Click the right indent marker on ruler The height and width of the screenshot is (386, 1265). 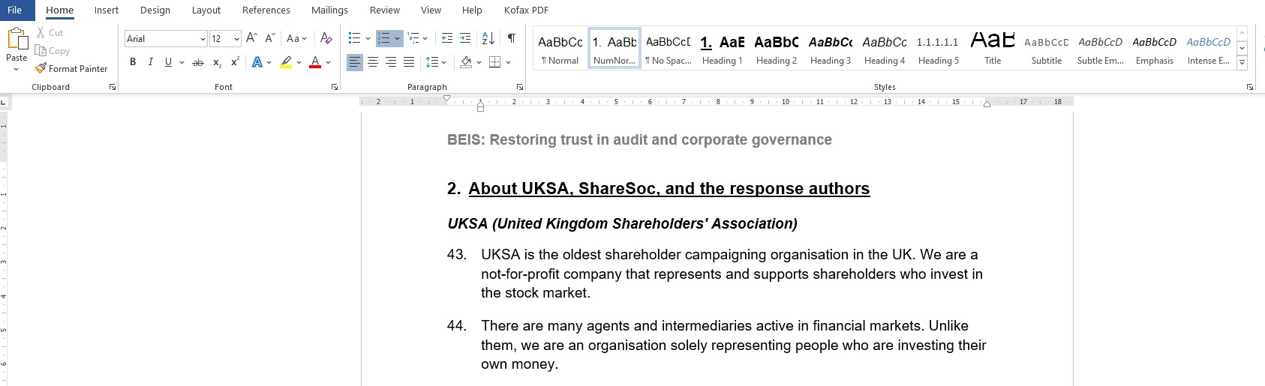987,104
